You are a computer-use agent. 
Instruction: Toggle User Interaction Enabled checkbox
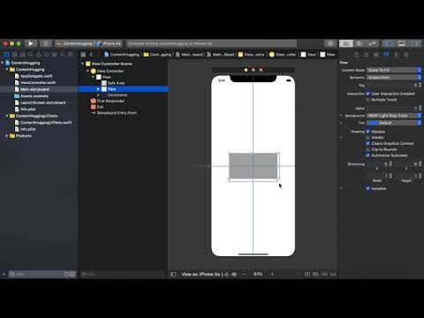367,94
